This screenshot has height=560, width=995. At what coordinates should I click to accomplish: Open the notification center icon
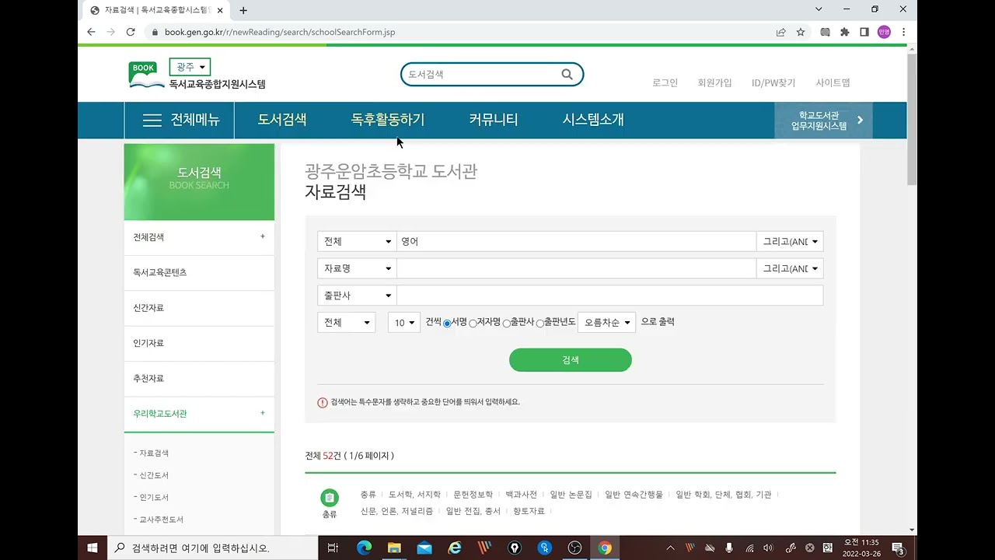898,548
